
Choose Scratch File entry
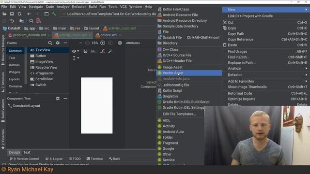coord(189,38)
